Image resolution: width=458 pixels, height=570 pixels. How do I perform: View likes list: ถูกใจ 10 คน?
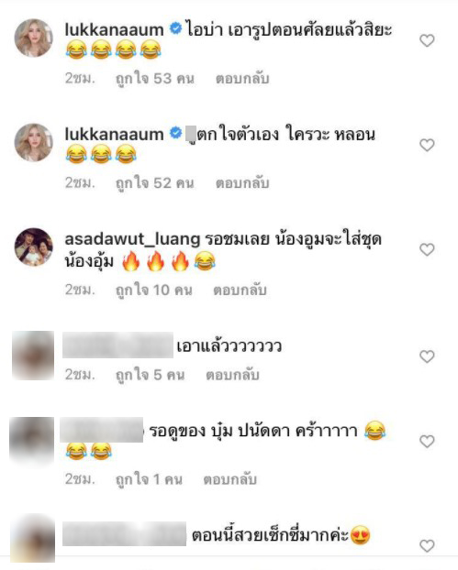tap(153, 290)
